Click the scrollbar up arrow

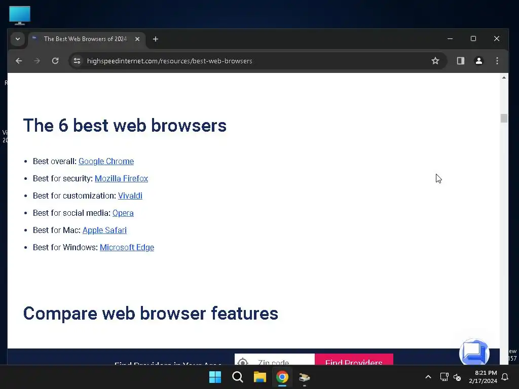click(x=504, y=77)
